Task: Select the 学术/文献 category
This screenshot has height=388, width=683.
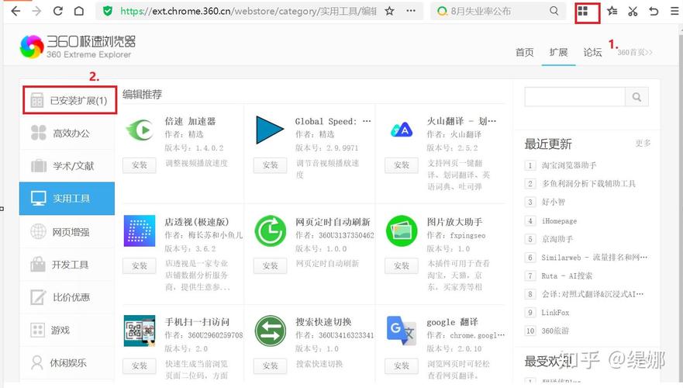Action: pyautogui.click(x=67, y=165)
